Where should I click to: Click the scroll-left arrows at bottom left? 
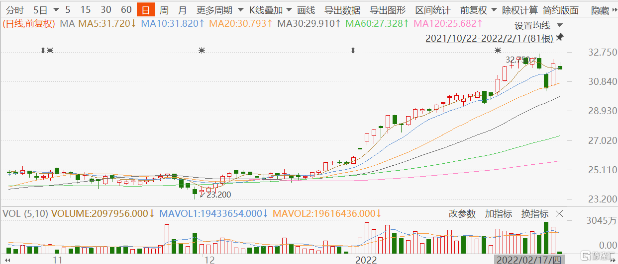[8, 259]
